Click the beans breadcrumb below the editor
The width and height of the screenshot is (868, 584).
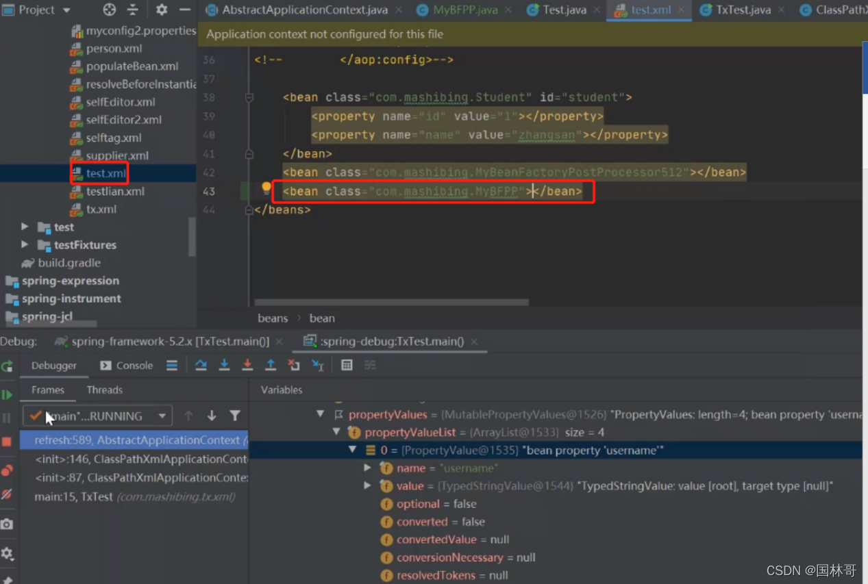[272, 318]
